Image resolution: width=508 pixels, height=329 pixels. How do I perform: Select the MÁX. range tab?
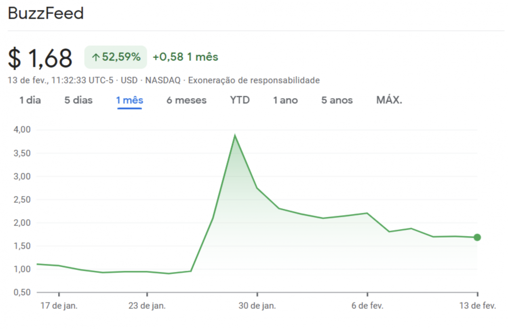(389, 100)
